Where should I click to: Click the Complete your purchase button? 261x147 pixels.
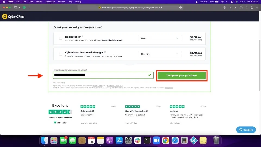coord(182,75)
